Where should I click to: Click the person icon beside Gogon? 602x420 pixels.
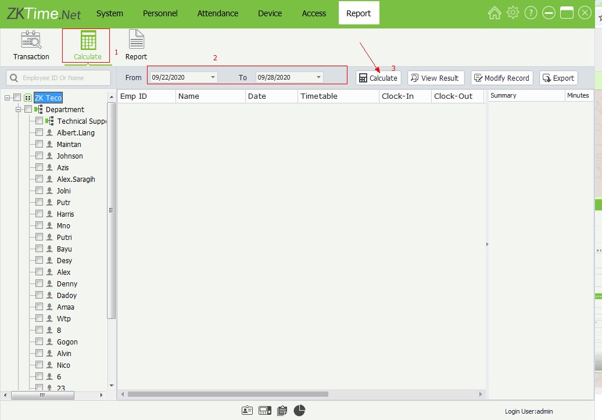point(49,342)
